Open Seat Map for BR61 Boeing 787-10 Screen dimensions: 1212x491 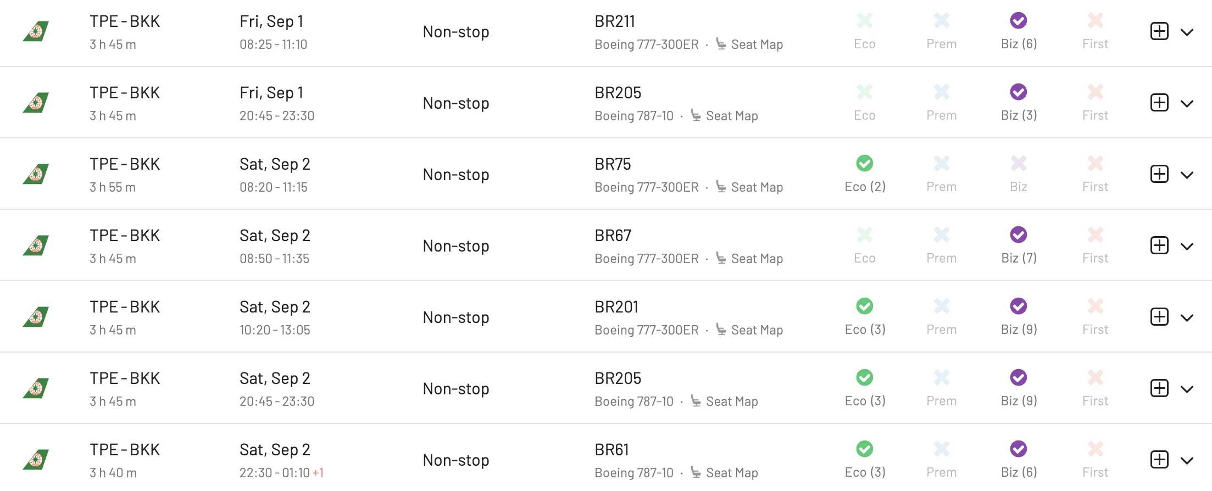[732, 473]
